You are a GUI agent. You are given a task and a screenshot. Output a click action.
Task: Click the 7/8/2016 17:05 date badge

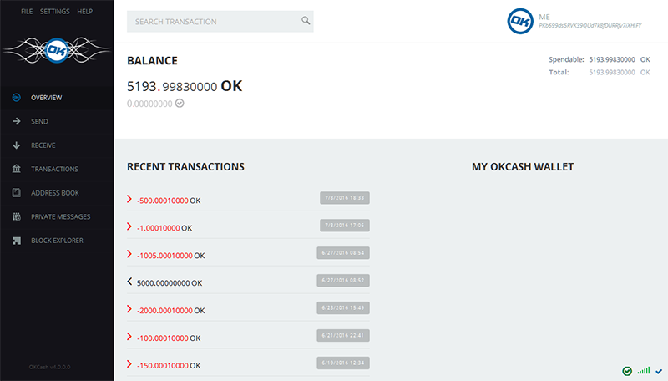pyautogui.click(x=345, y=226)
